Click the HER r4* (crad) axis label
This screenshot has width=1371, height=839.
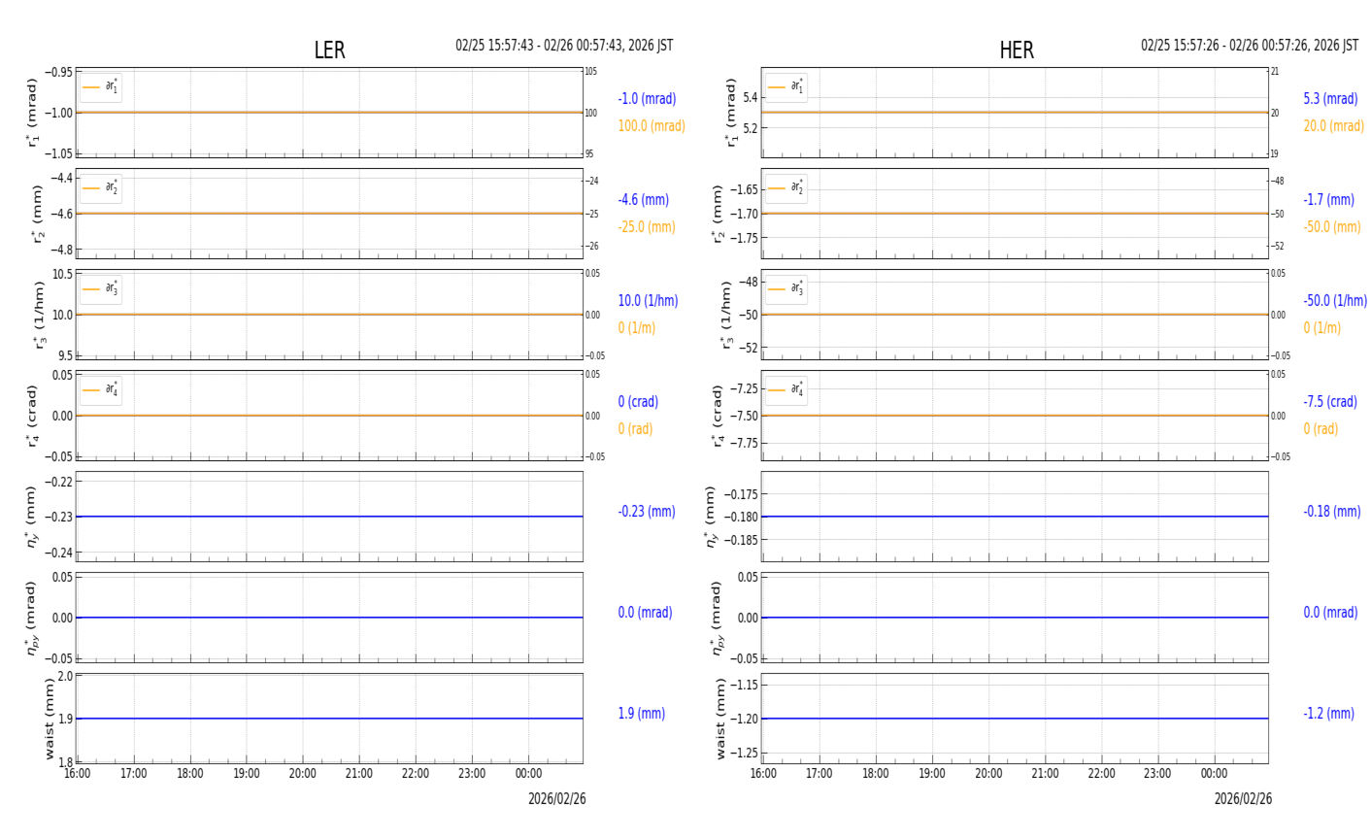click(718, 416)
